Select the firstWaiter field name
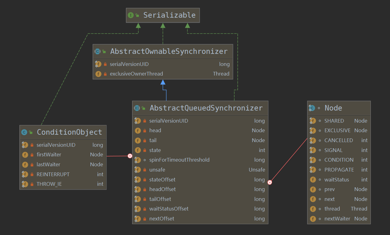Image resolution: width=390 pixels, height=235 pixels. pos(49,154)
